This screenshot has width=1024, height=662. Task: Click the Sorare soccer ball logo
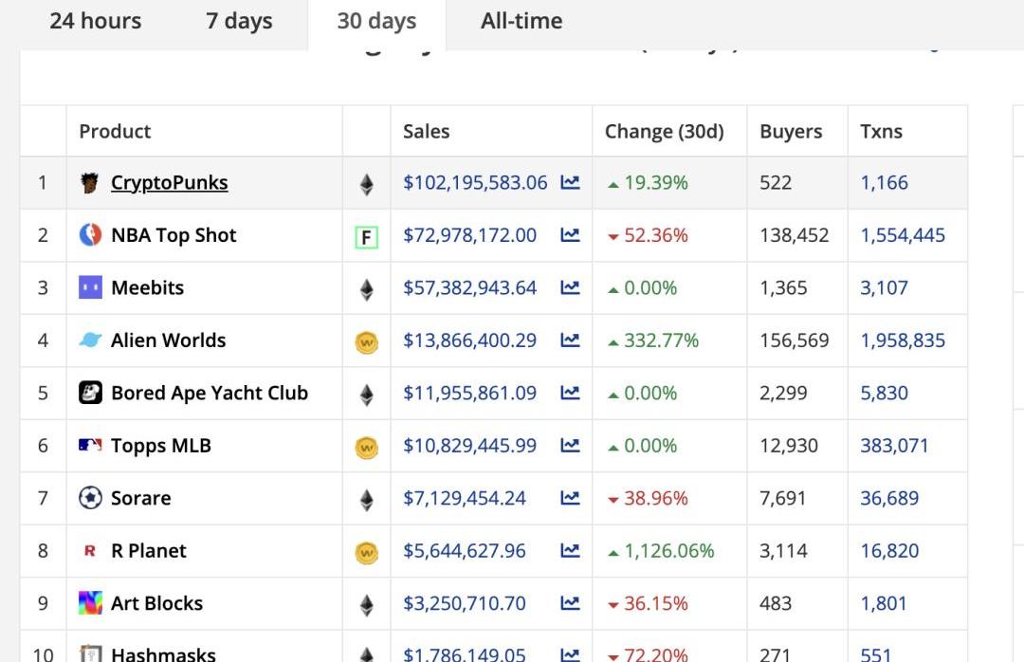point(90,498)
